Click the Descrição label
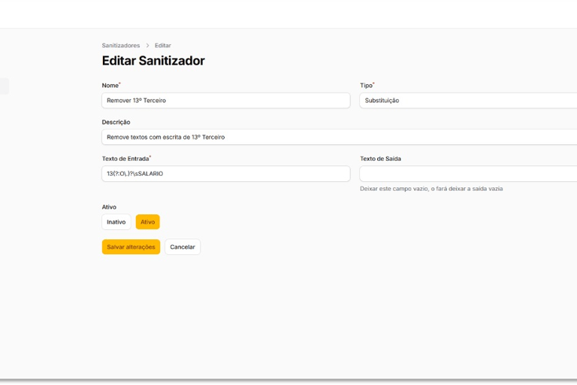The height and width of the screenshot is (385, 577). coord(116,122)
